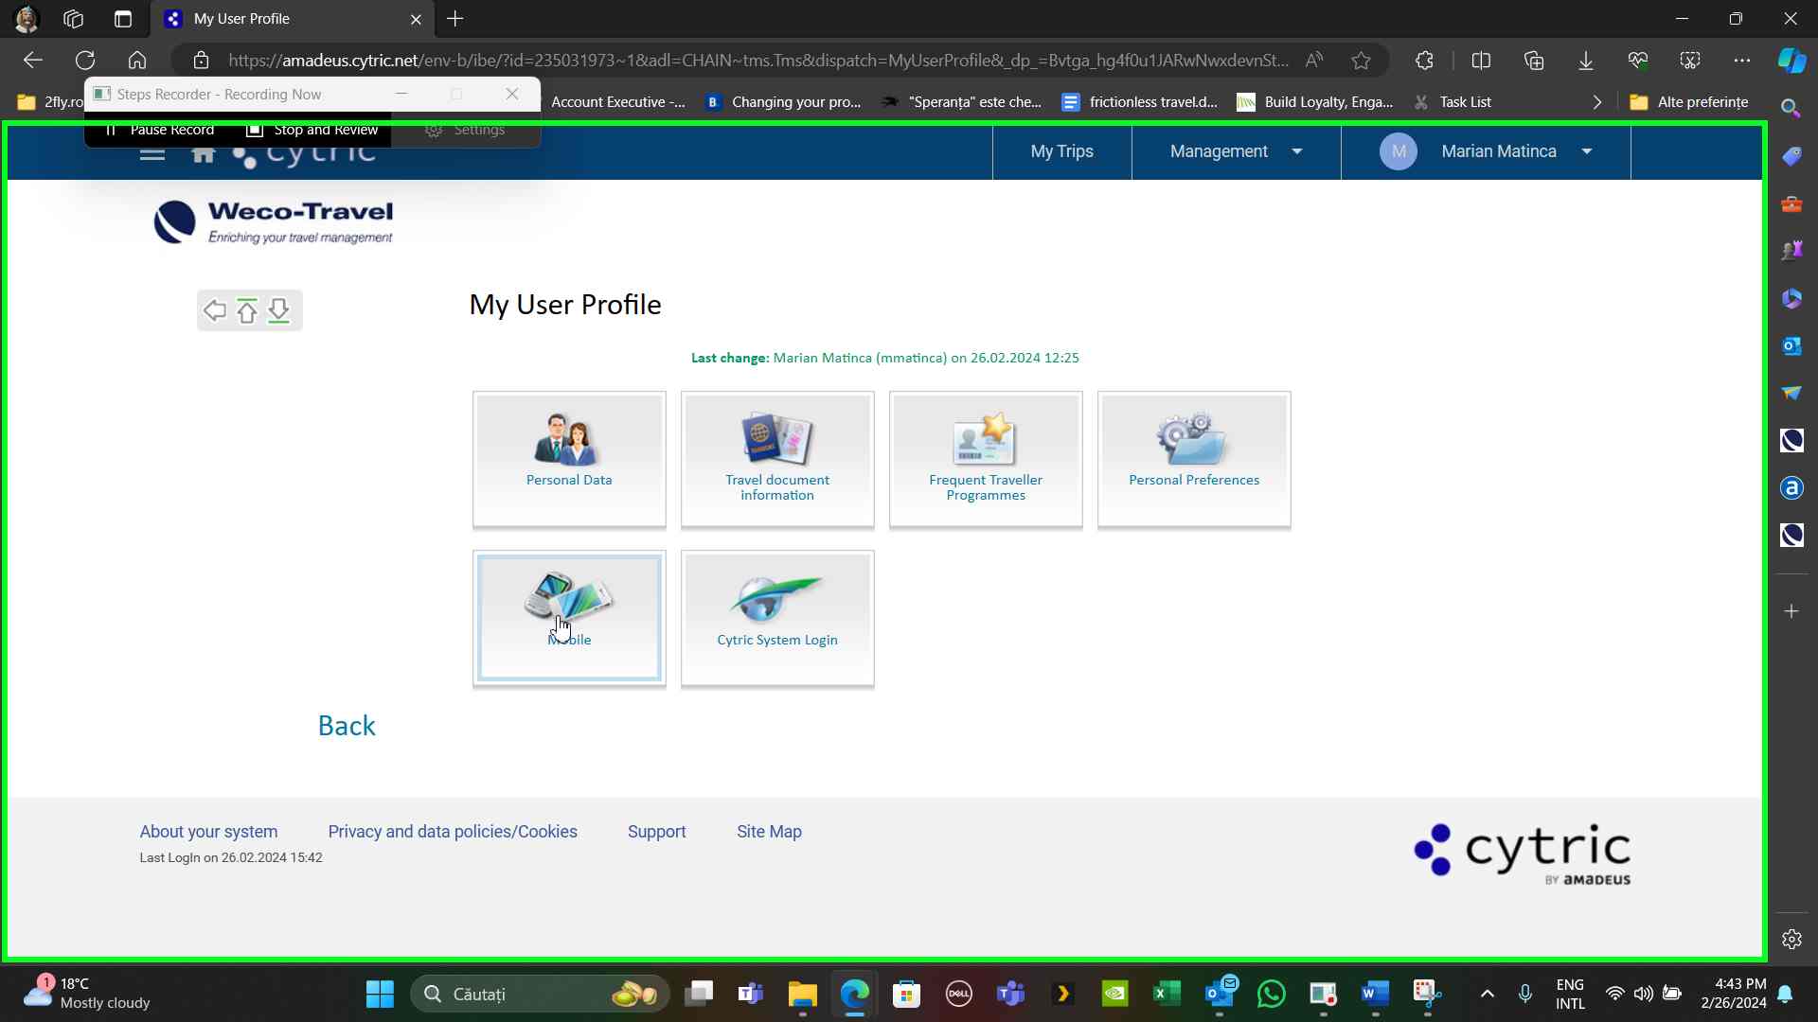Open Read aloud icon in address bar
Image resolution: width=1818 pixels, height=1022 pixels.
point(1313,61)
